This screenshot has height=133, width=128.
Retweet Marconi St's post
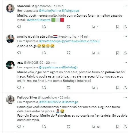point(44,27)
